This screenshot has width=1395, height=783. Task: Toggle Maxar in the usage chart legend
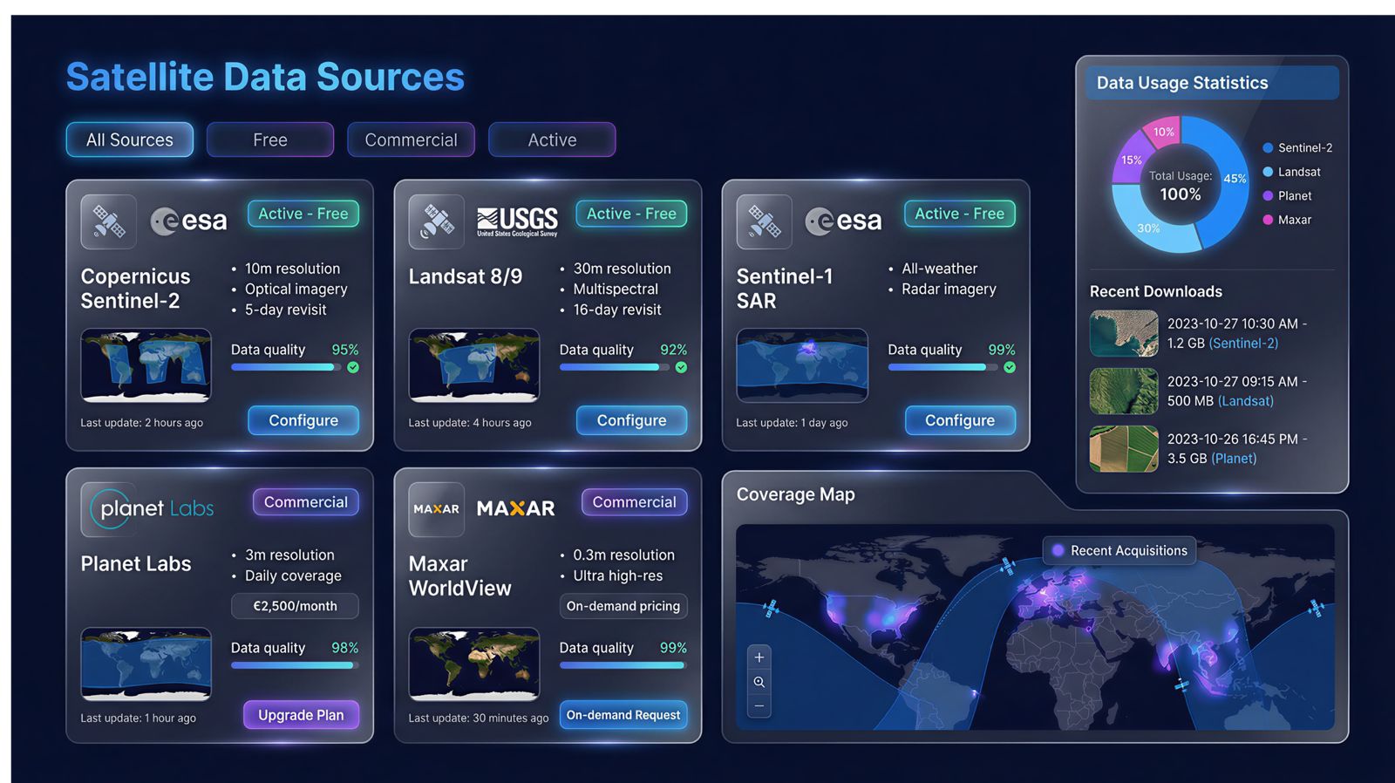coord(1287,220)
